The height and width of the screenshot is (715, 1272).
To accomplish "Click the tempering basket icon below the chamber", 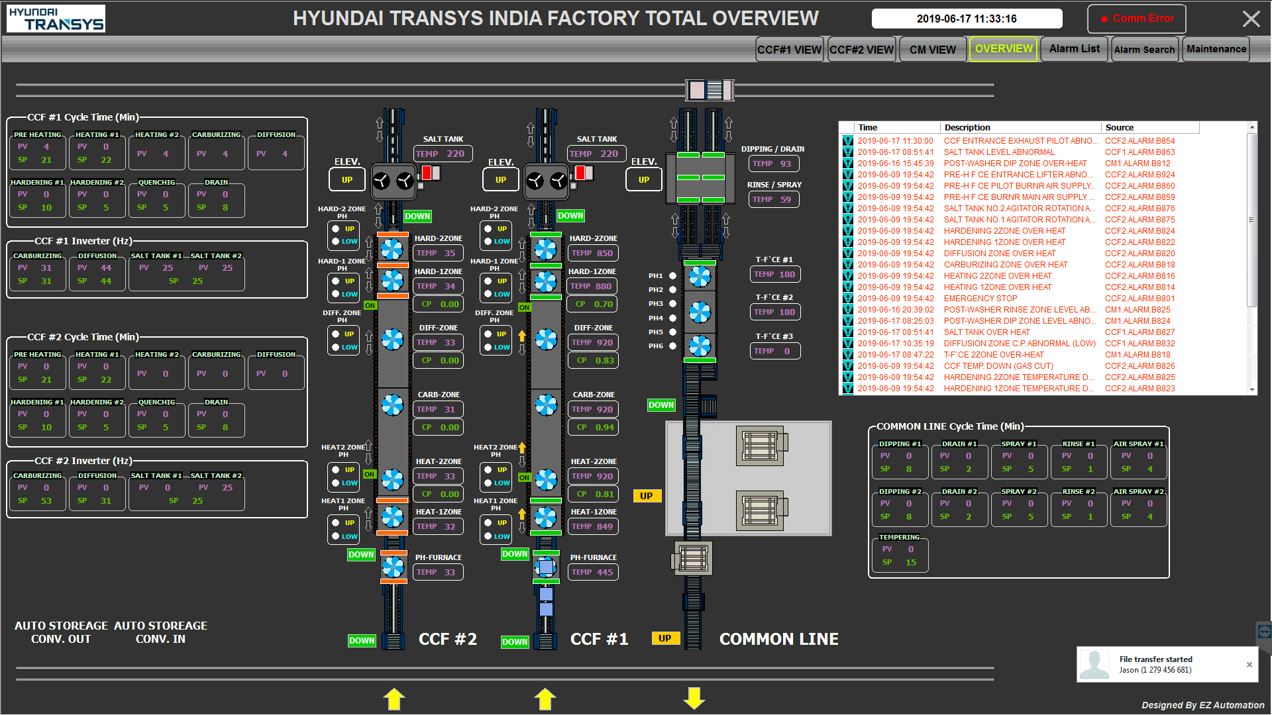I will tap(693, 559).
